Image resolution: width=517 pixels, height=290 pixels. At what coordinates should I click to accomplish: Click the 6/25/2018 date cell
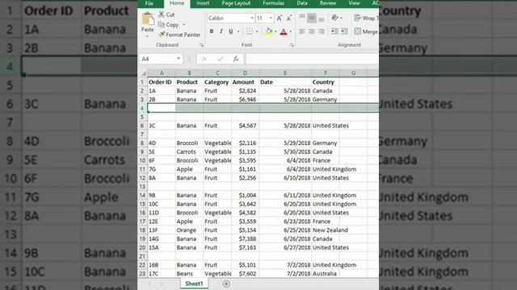point(285,230)
